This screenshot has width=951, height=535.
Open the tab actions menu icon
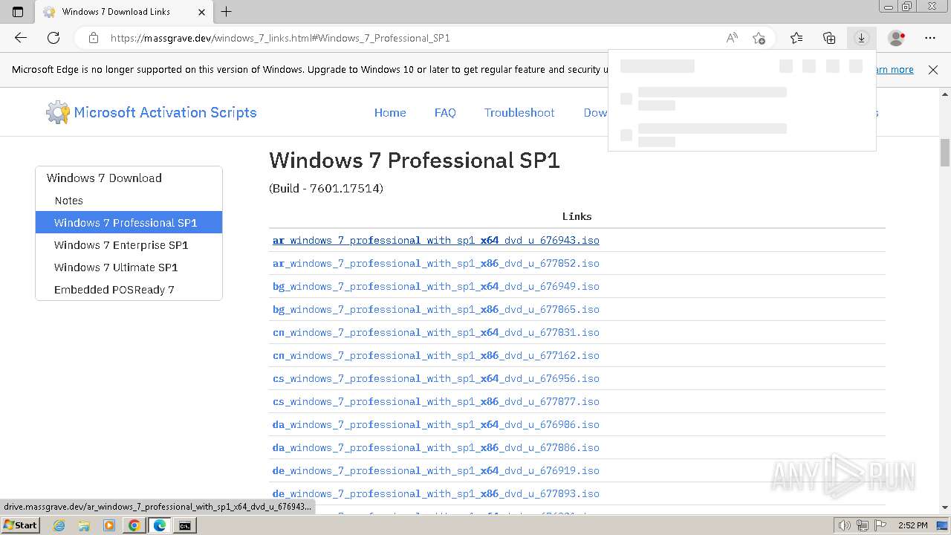coord(18,12)
